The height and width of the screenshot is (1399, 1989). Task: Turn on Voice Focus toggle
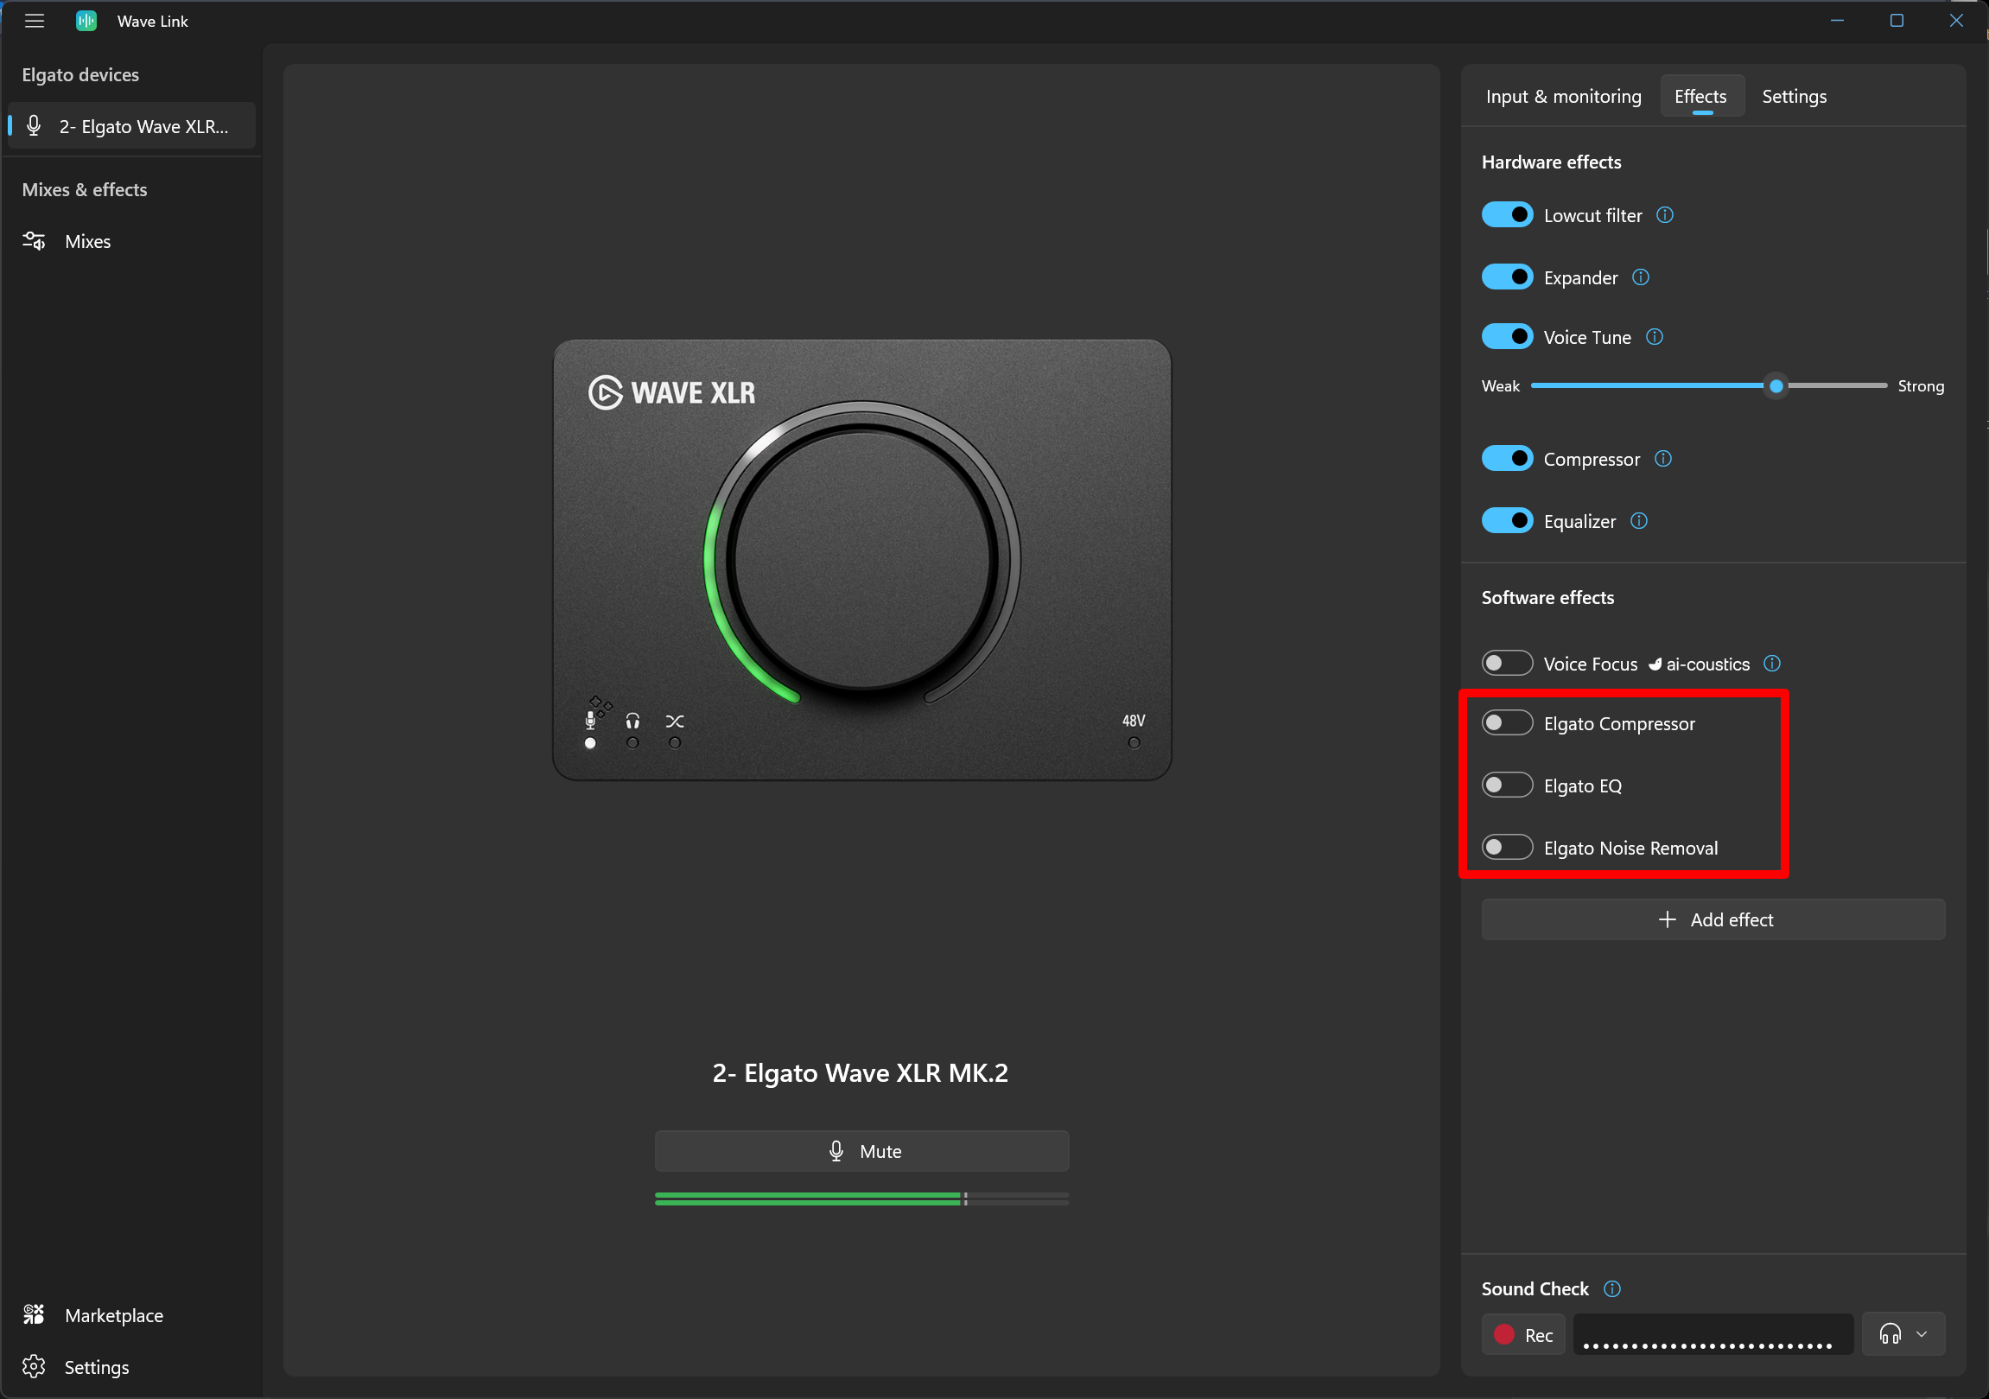click(x=1507, y=664)
